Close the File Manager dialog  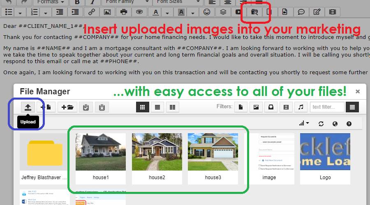pos(358,91)
